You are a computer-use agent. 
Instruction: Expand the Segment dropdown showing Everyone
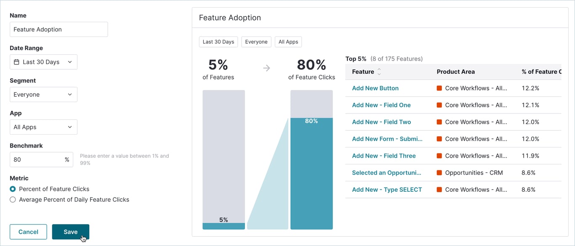tap(43, 95)
